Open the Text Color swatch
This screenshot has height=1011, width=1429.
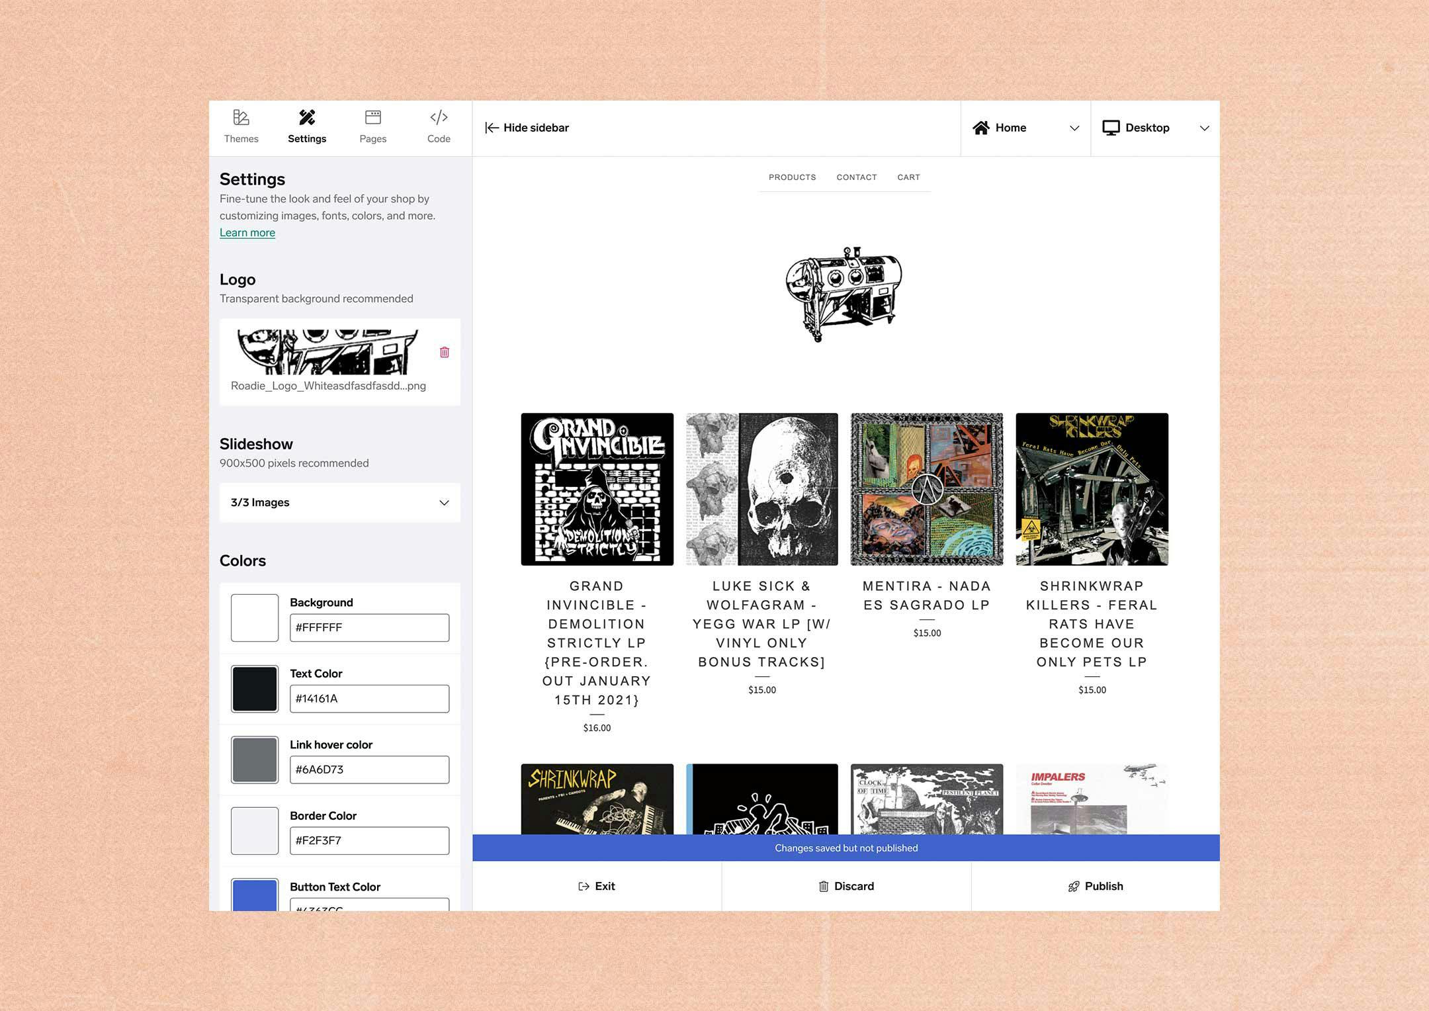click(x=255, y=689)
